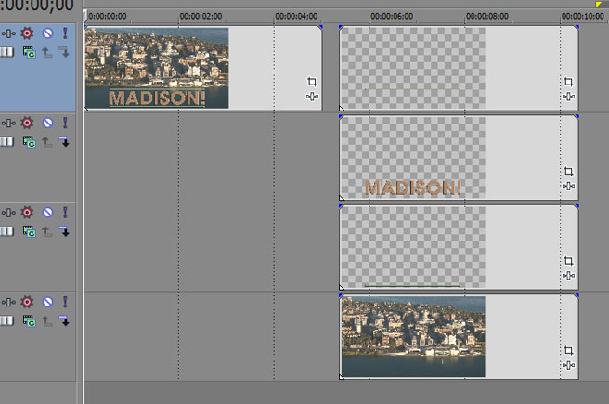Viewport: 609px width, 404px height.
Task: Click the yellow loop region marker
Action: point(599,4)
